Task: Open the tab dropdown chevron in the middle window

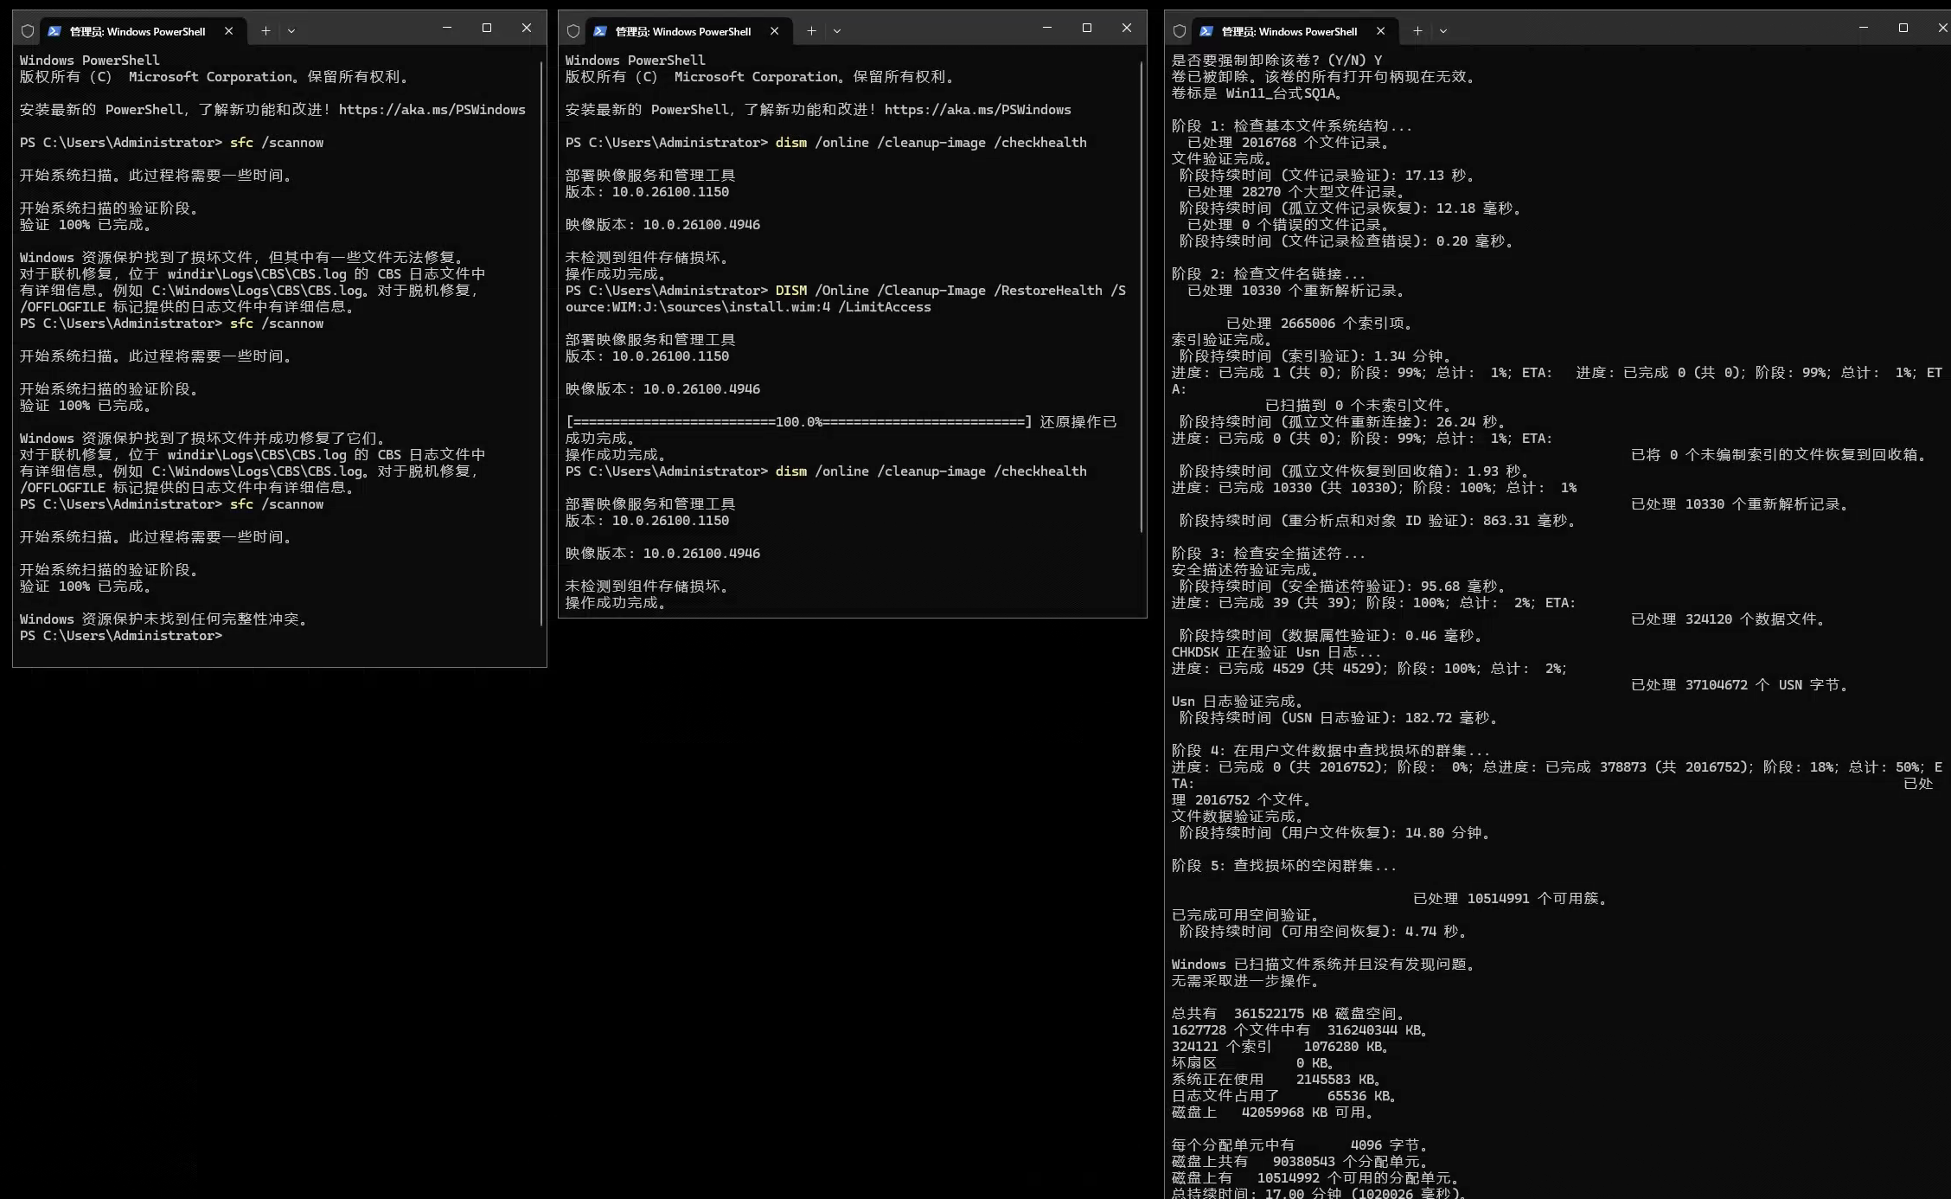Action: pos(836,31)
